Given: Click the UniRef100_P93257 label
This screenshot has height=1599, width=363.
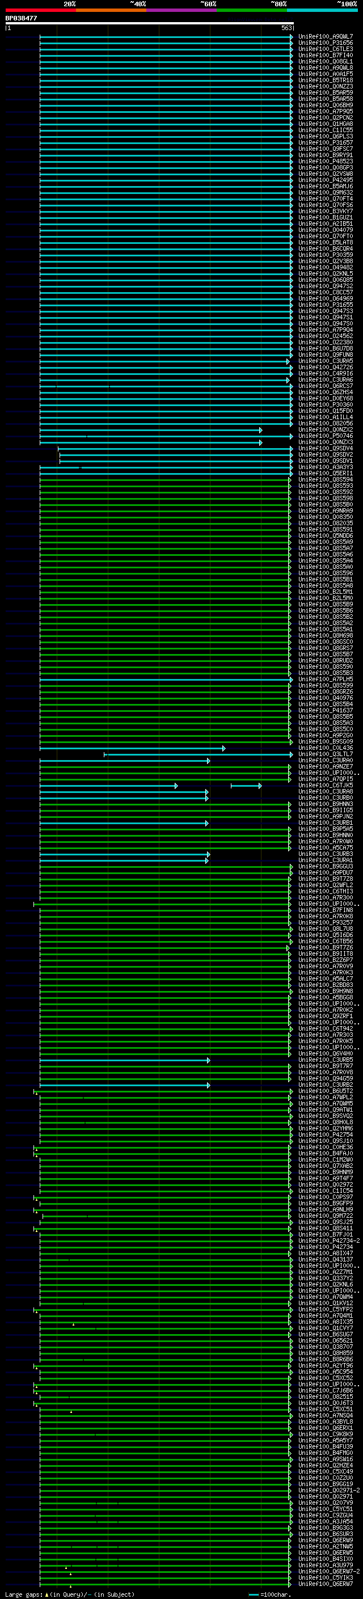Looking at the screenshot, I should tap(326, 922).
